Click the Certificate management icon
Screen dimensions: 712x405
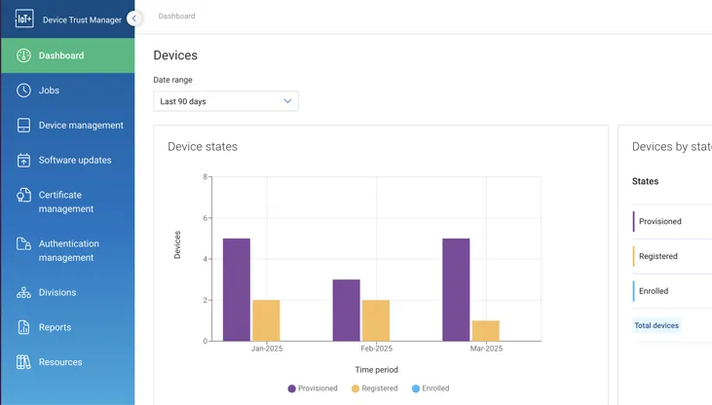pyautogui.click(x=23, y=196)
